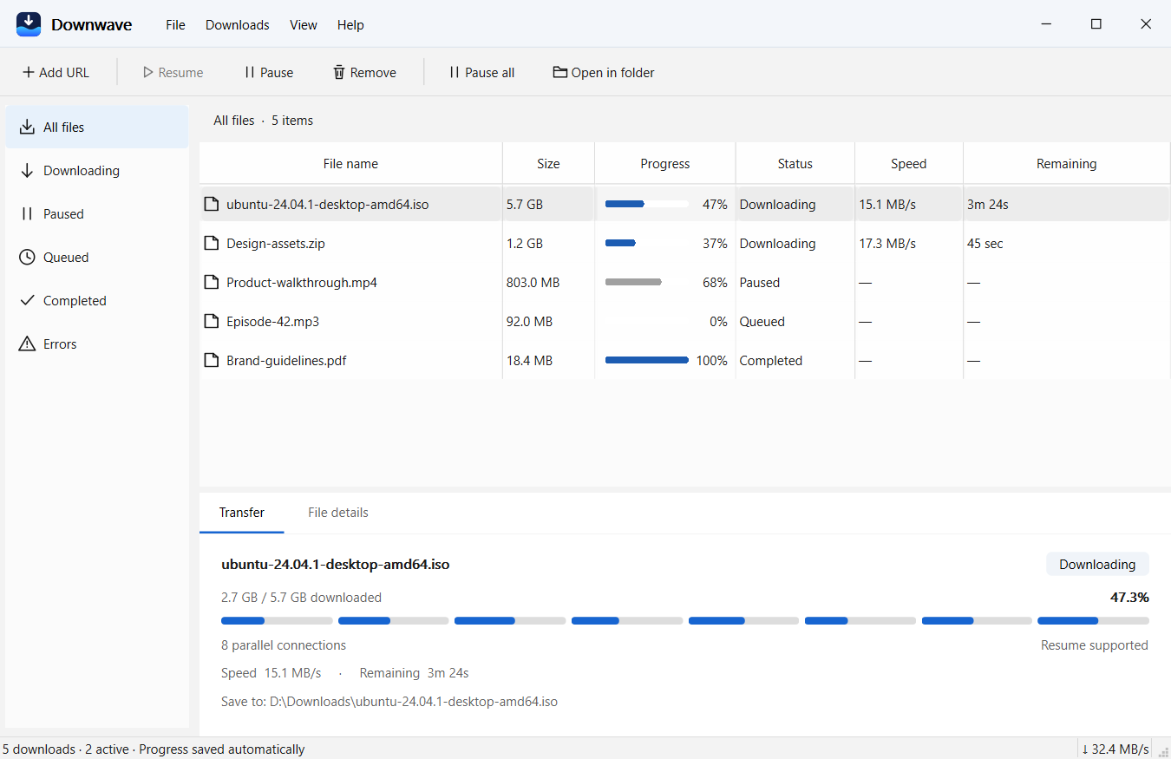The height and width of the screenshot is (759, 1171).
Task: Select the Brand-guidelines.pdf file name
Action: (286, 361)
